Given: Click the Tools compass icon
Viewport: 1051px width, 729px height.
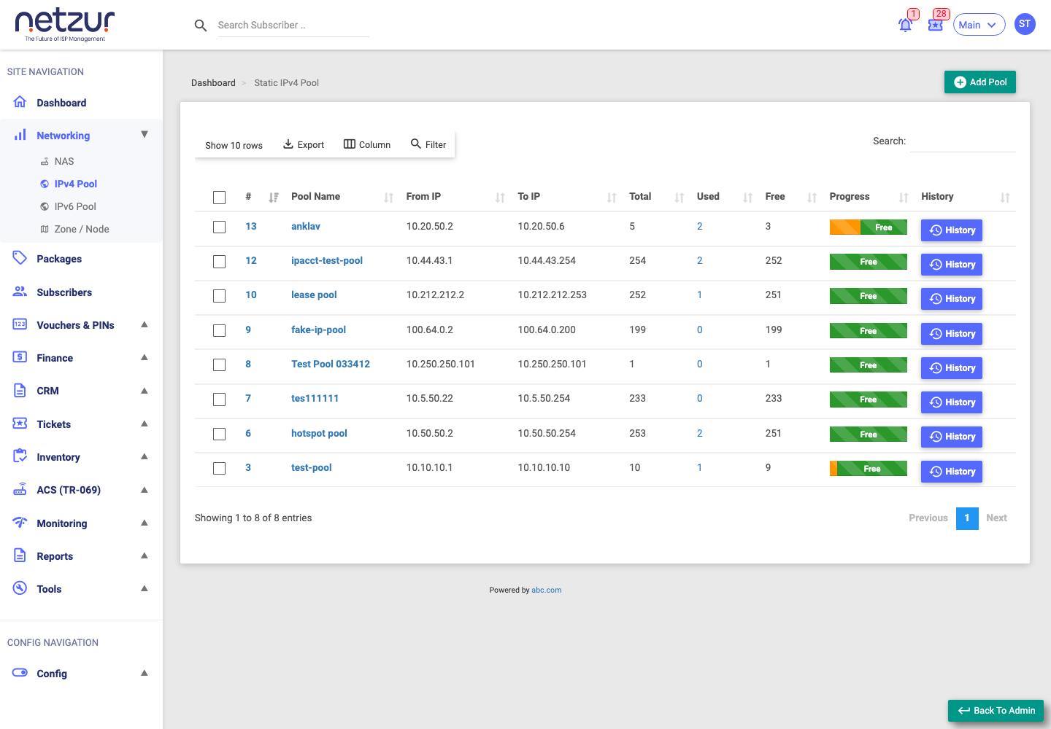Looking at the screenshot, I should (20, 588).
